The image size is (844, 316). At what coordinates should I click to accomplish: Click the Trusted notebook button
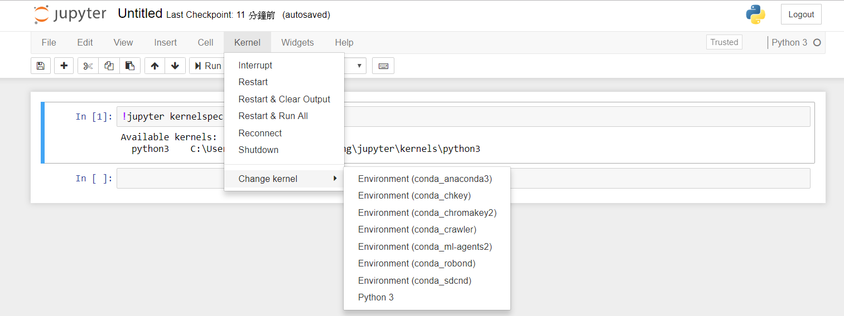coord(724,42)
